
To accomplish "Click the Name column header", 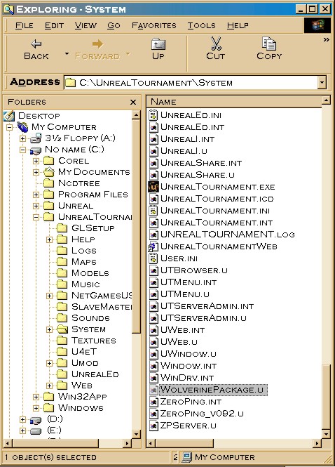I will [x=233, y=102].
